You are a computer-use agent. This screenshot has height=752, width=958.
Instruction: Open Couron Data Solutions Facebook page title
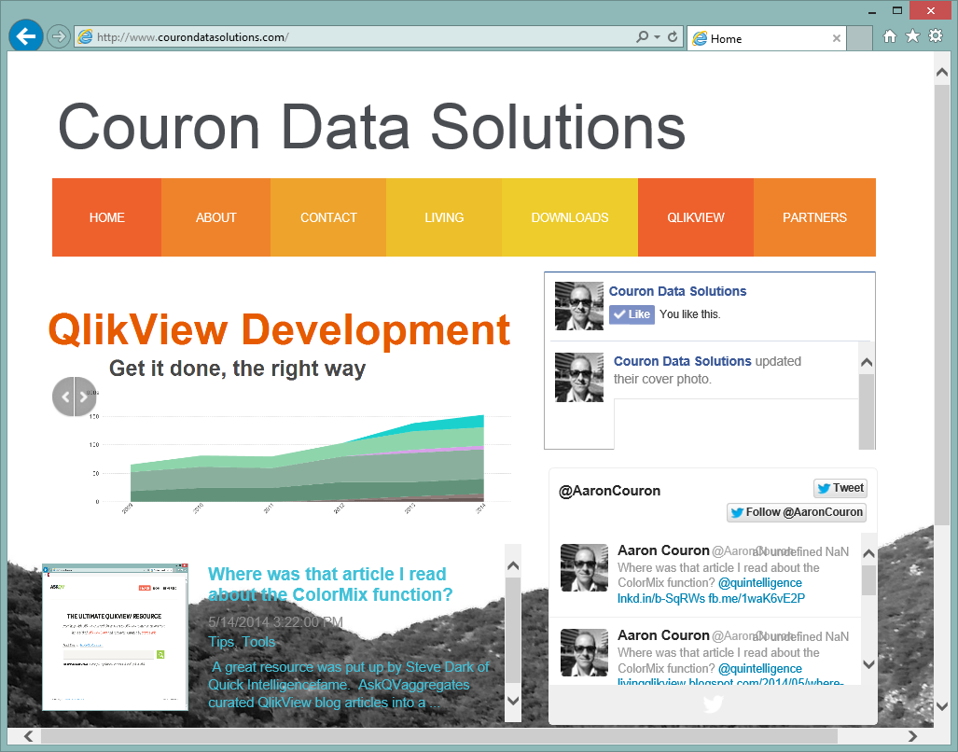click(x=677, y=291)
